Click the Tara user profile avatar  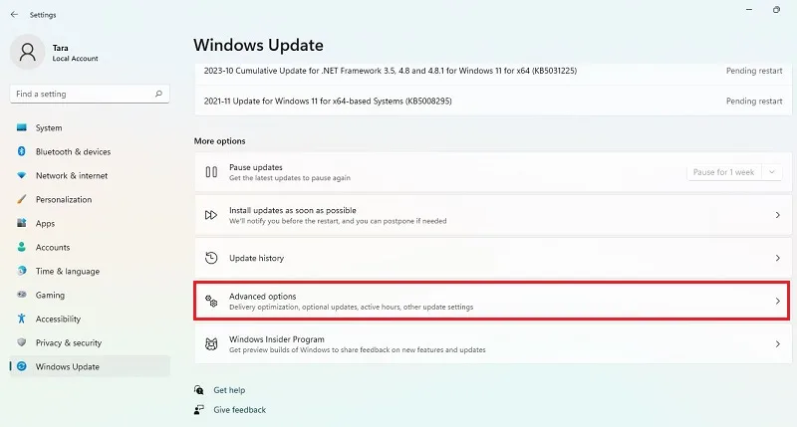(x=28, y=52)
